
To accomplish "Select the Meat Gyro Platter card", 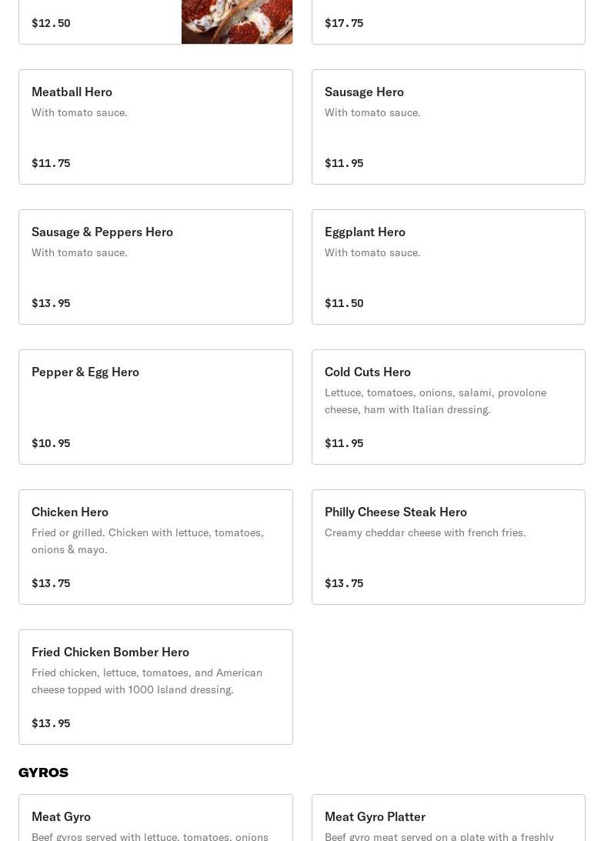I will (448, 819).
